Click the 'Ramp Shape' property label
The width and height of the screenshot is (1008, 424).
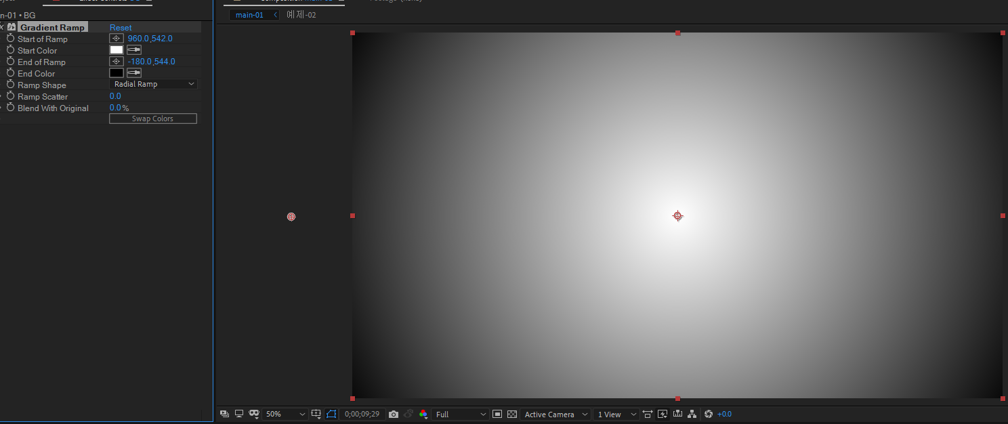[42, 85]
